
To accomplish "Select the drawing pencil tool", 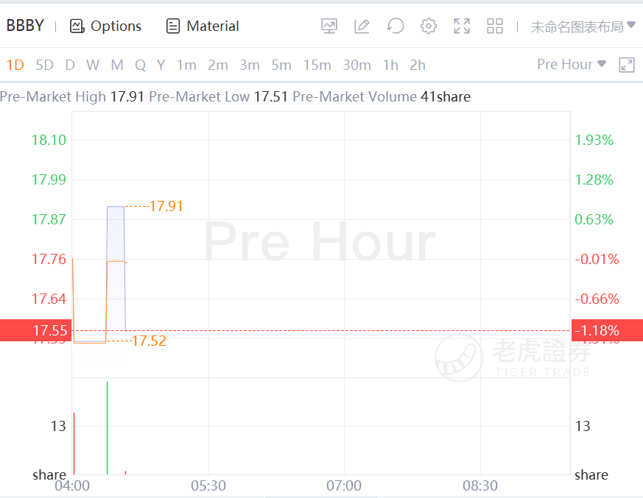I will [362, 26].
